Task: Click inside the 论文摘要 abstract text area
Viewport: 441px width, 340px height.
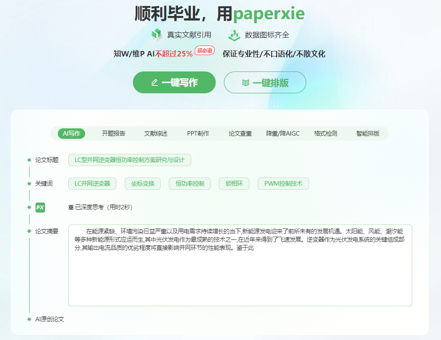Action: click(x=240, y=278)
